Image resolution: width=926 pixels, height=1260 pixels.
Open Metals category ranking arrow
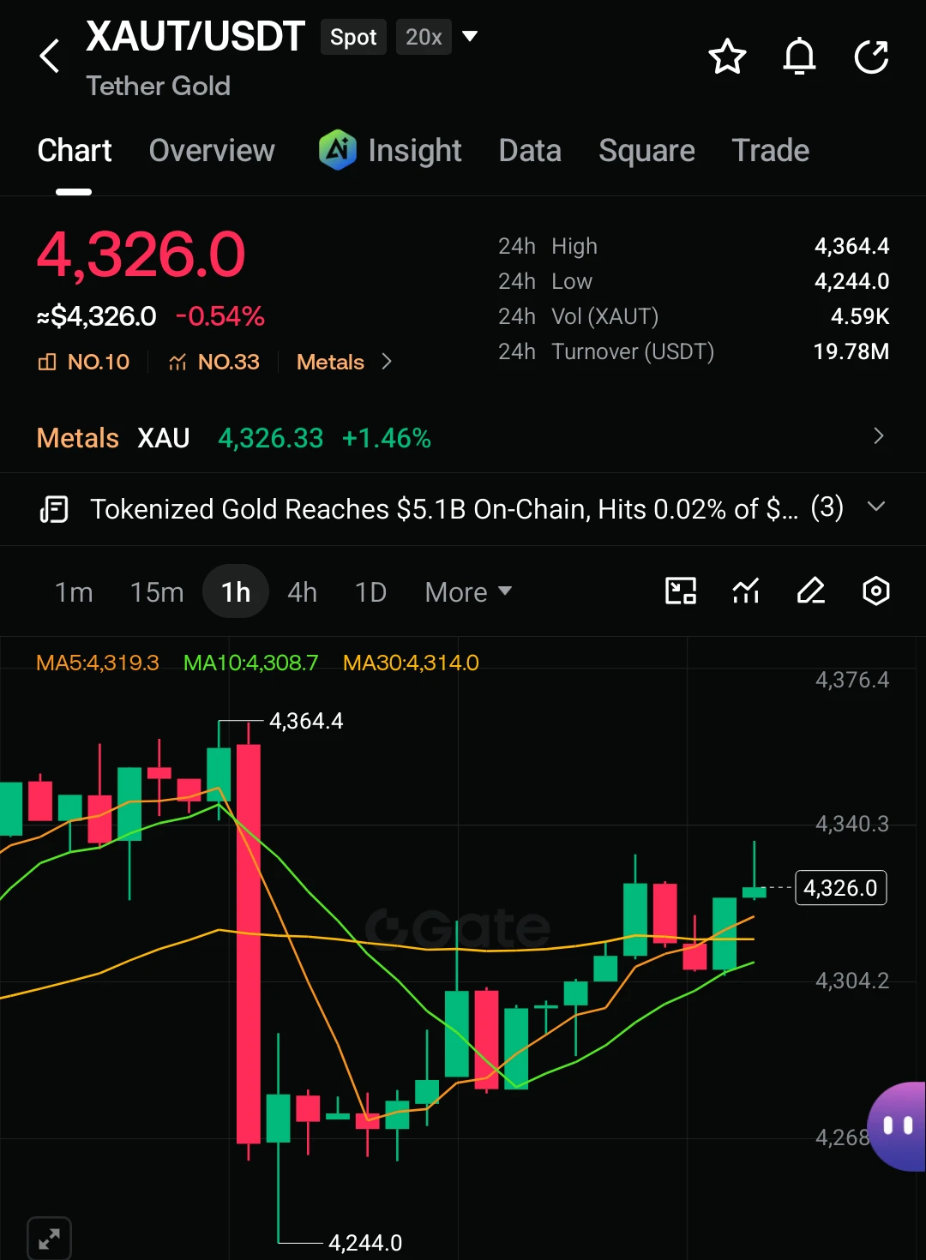point(387,362)
